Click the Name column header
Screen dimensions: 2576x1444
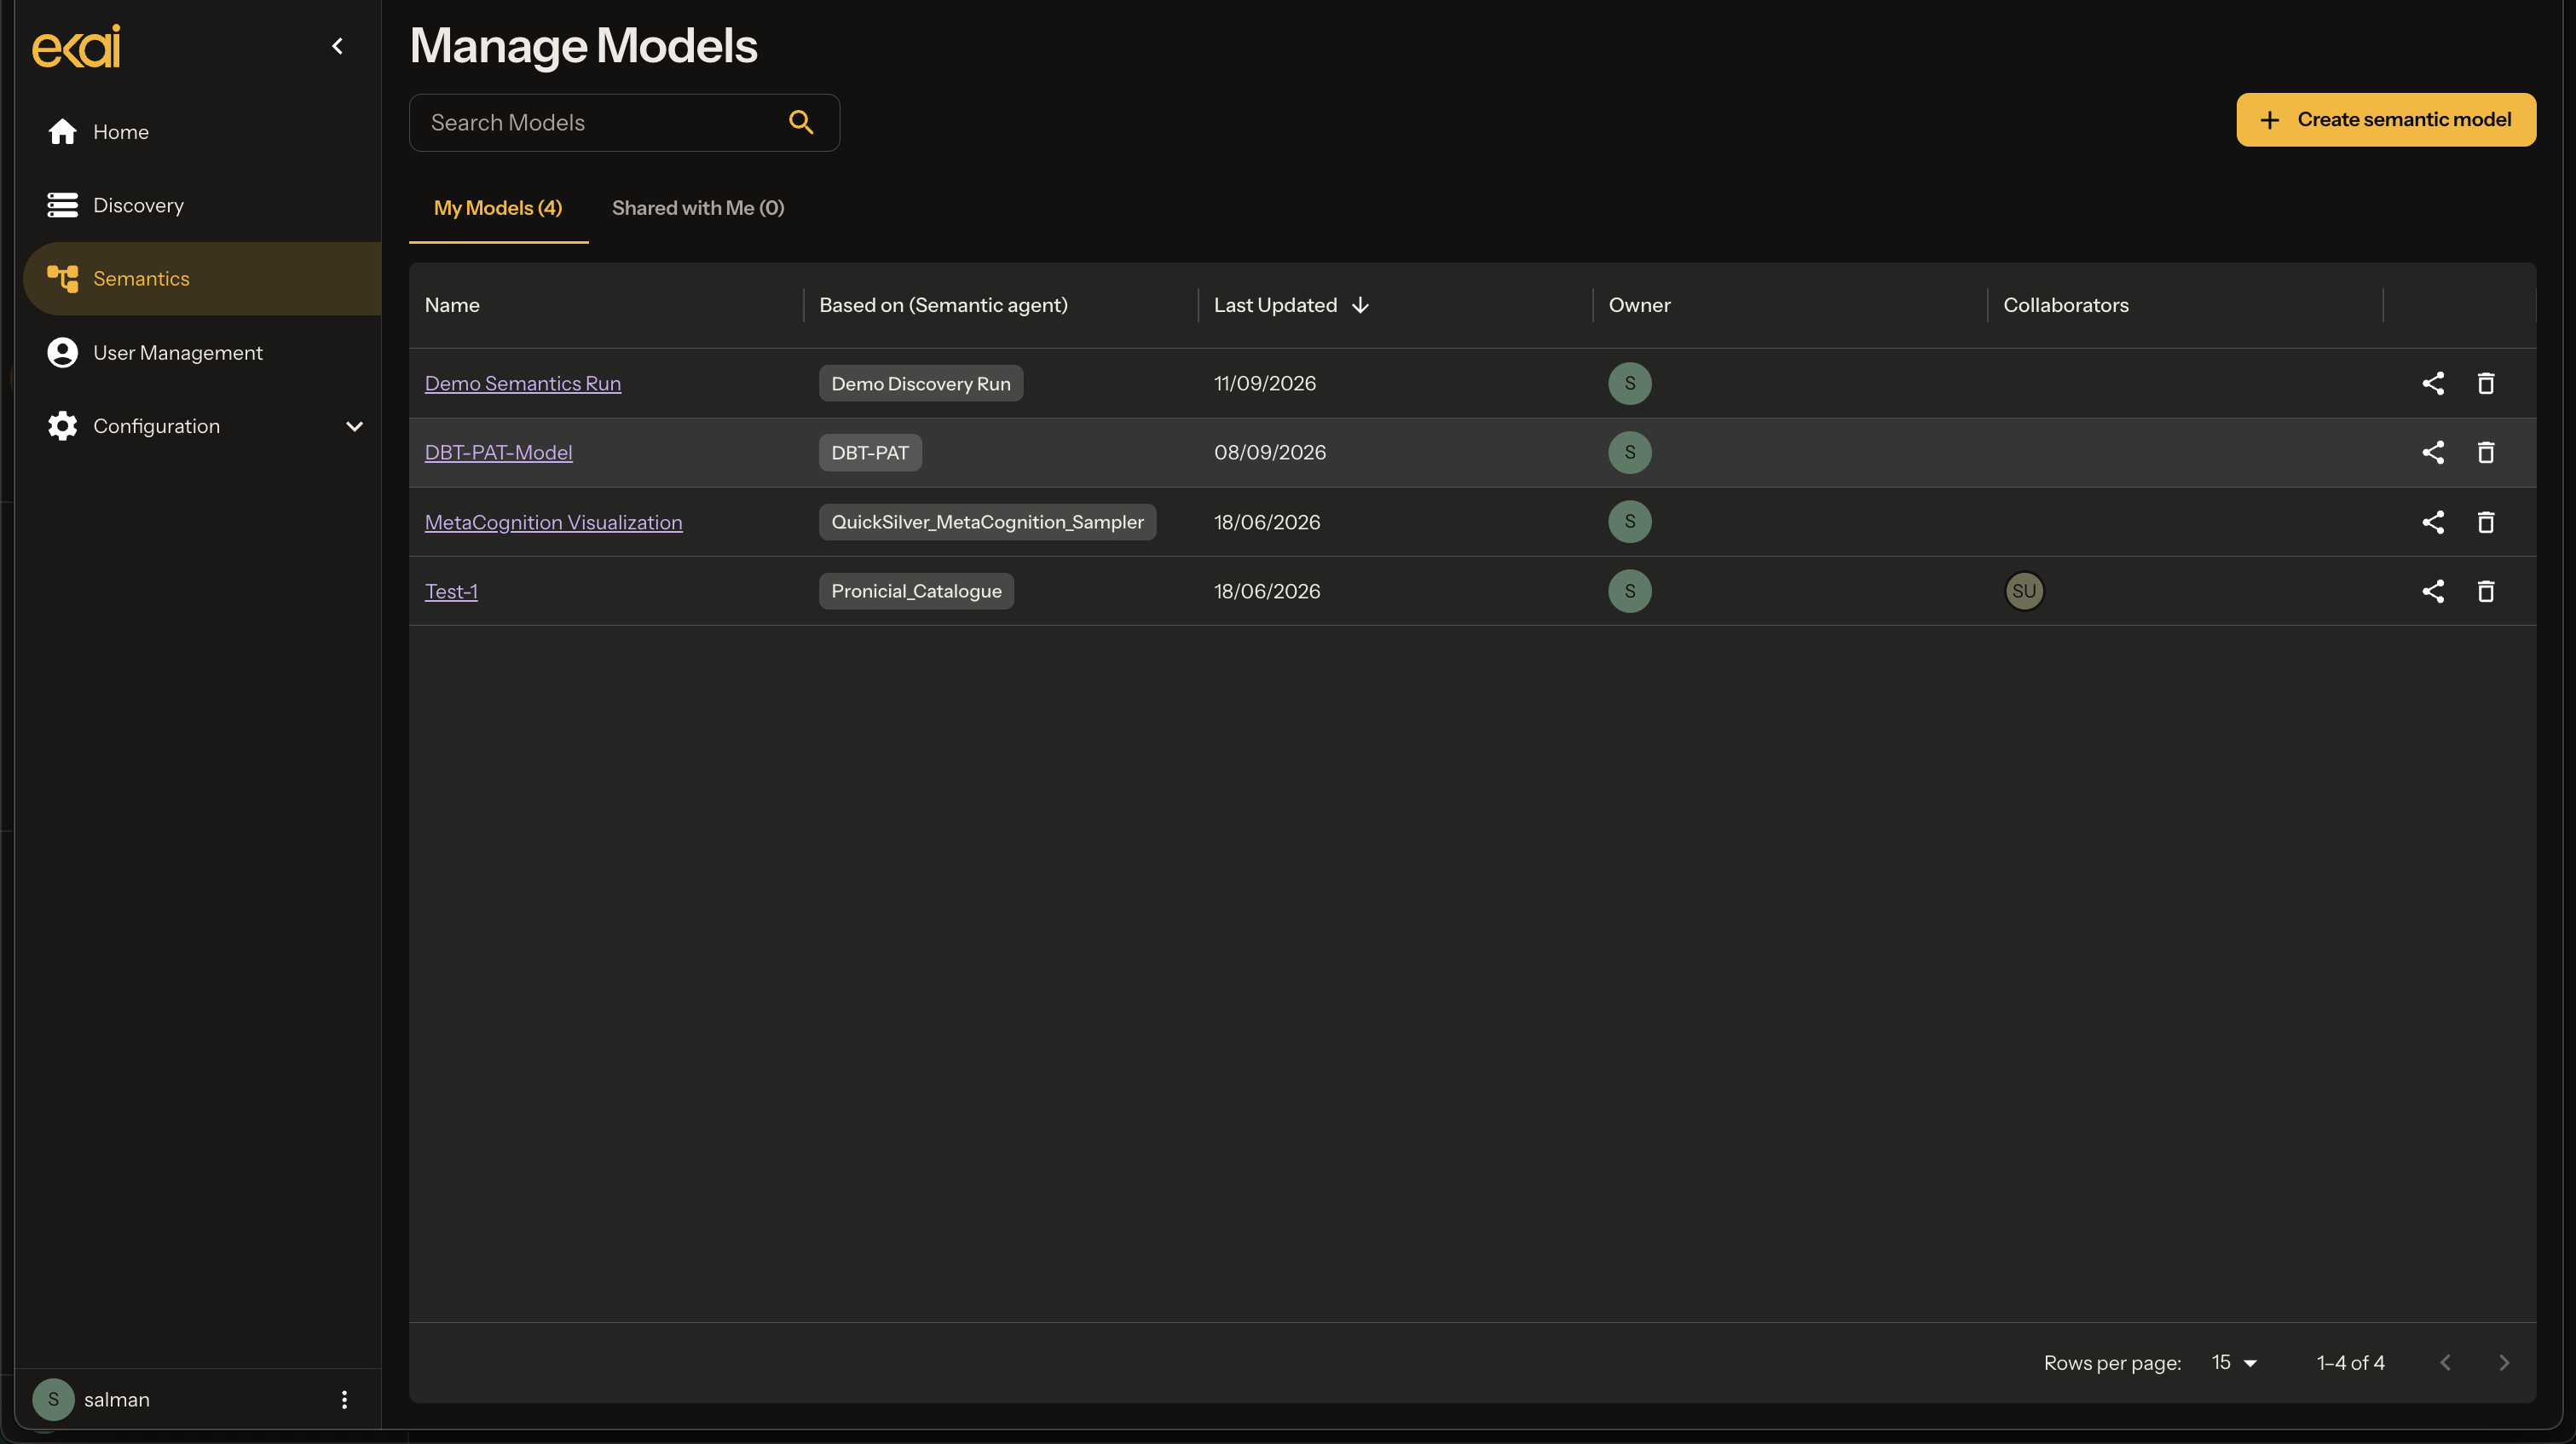[x=452, y=305]
